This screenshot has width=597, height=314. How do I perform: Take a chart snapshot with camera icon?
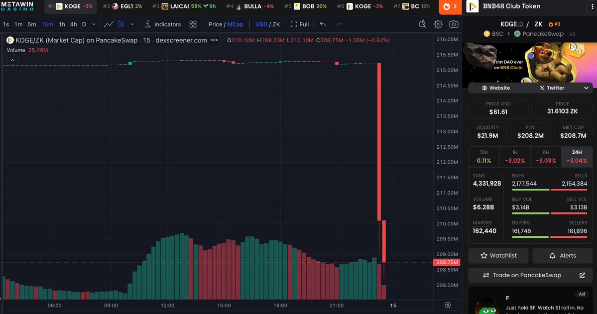coord(454,24)
